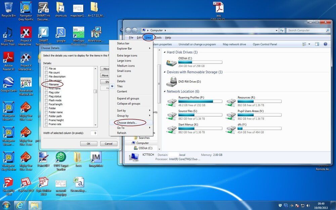This screenshot has height=210, width=336.
Task: Tick the File description checkbox
Action: [x=46, y=77]
